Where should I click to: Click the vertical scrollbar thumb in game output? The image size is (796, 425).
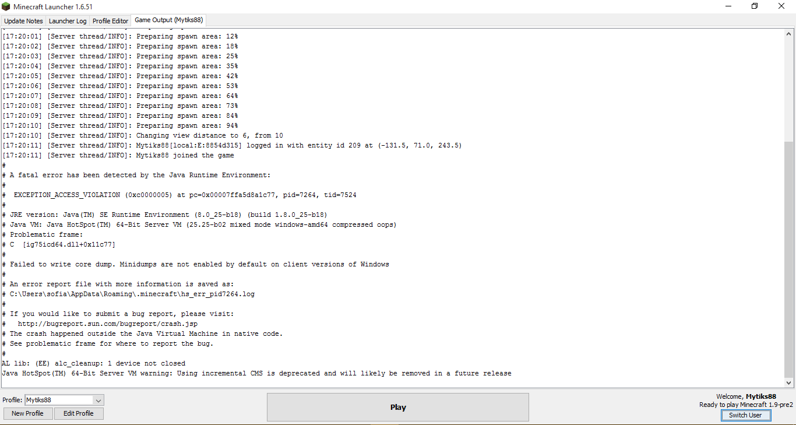coord(789,259)
